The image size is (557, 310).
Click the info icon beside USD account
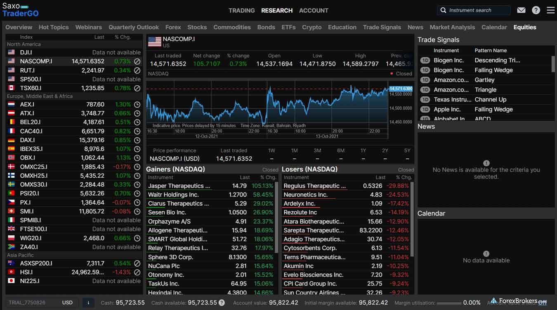click(88, 303)
